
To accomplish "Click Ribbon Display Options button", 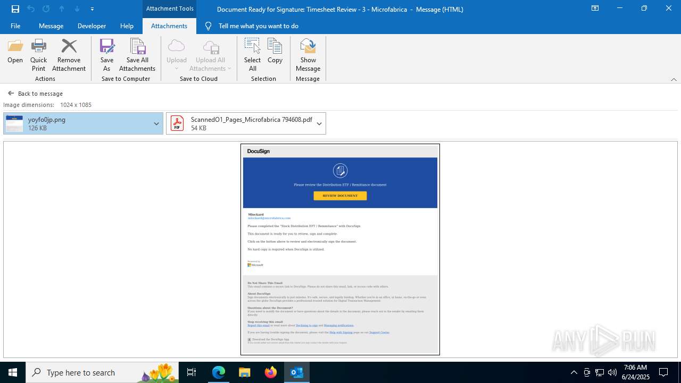I will (x=595, y=9).
